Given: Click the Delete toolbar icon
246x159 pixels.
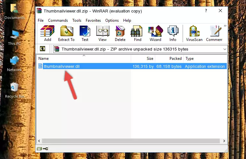Looking at the screenshot, I should click(x=120, y=33).
